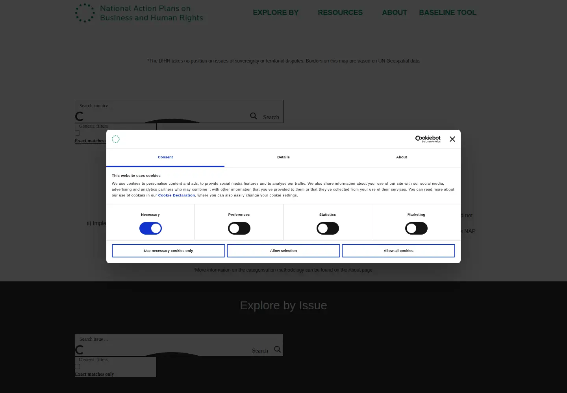Focus the Search issue input field

pyautogui.click(x=179, y=339)
